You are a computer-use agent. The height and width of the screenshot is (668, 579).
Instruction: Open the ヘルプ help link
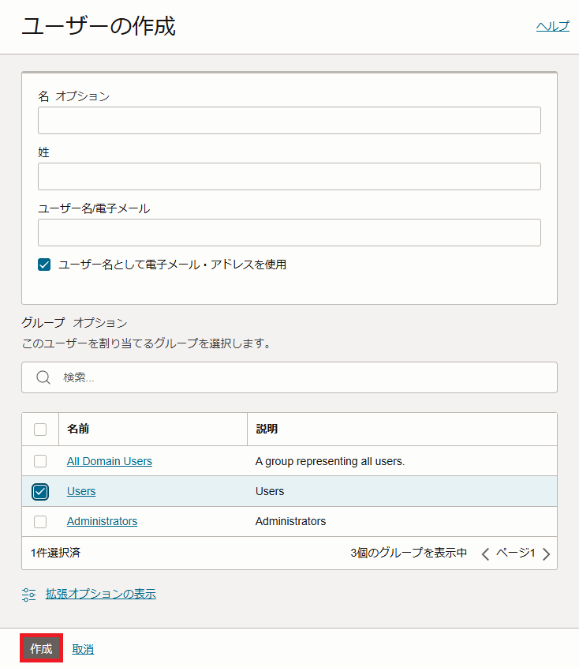coord(553,26)
